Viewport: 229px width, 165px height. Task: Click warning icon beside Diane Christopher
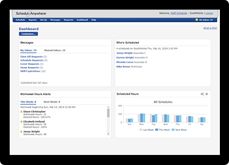(x=21, y=112)
